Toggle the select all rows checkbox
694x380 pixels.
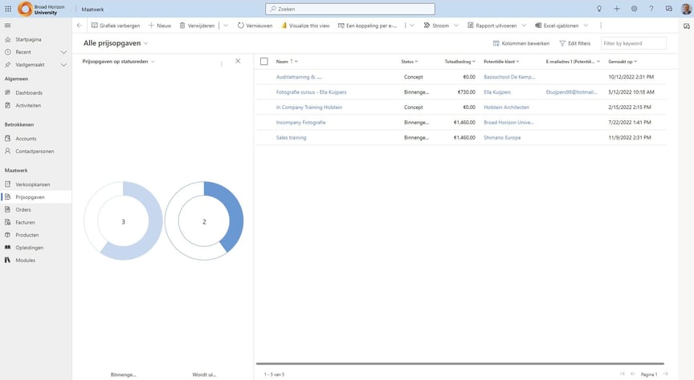pyautogui.click(x=264, y=62)
